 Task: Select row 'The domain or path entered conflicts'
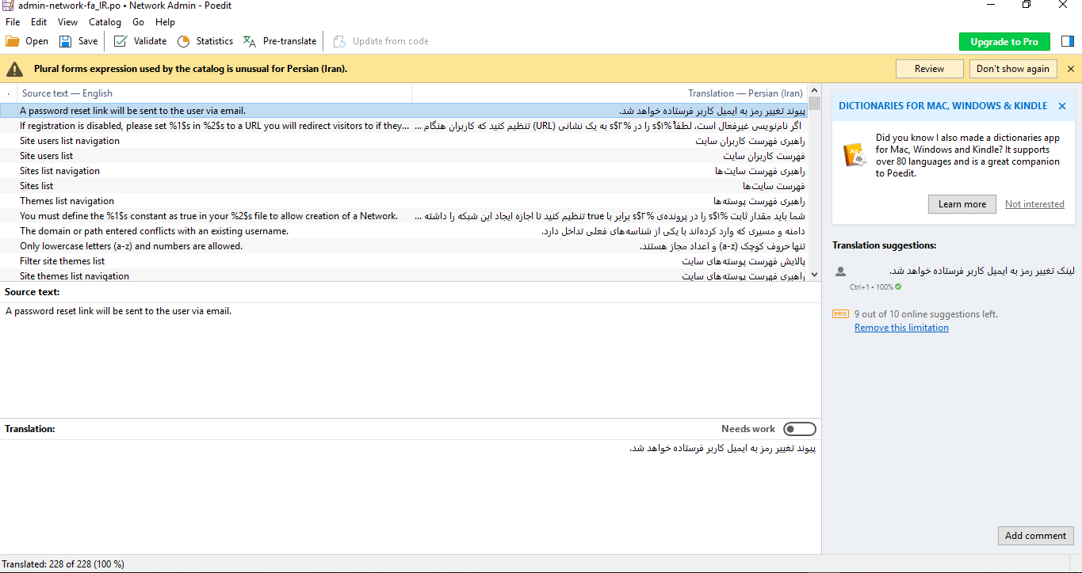point(404,231)
